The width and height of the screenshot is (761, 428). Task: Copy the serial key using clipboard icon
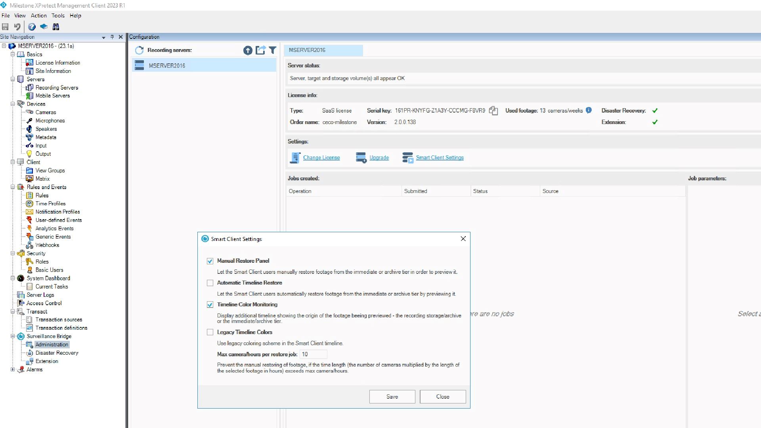pyautogui.click(x=493, y=111)
